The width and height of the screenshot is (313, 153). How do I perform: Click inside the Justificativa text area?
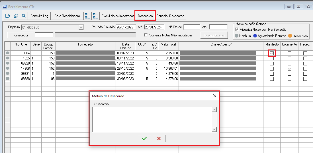[x=152, y=119]
